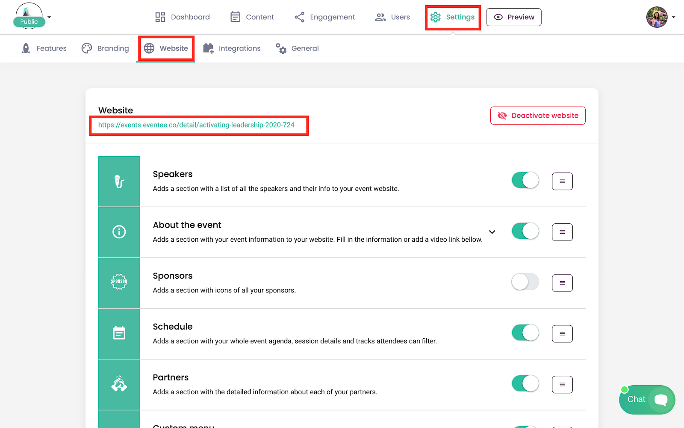
Task: Enable the Sponsors section toggle
Action: coord(525,282)
